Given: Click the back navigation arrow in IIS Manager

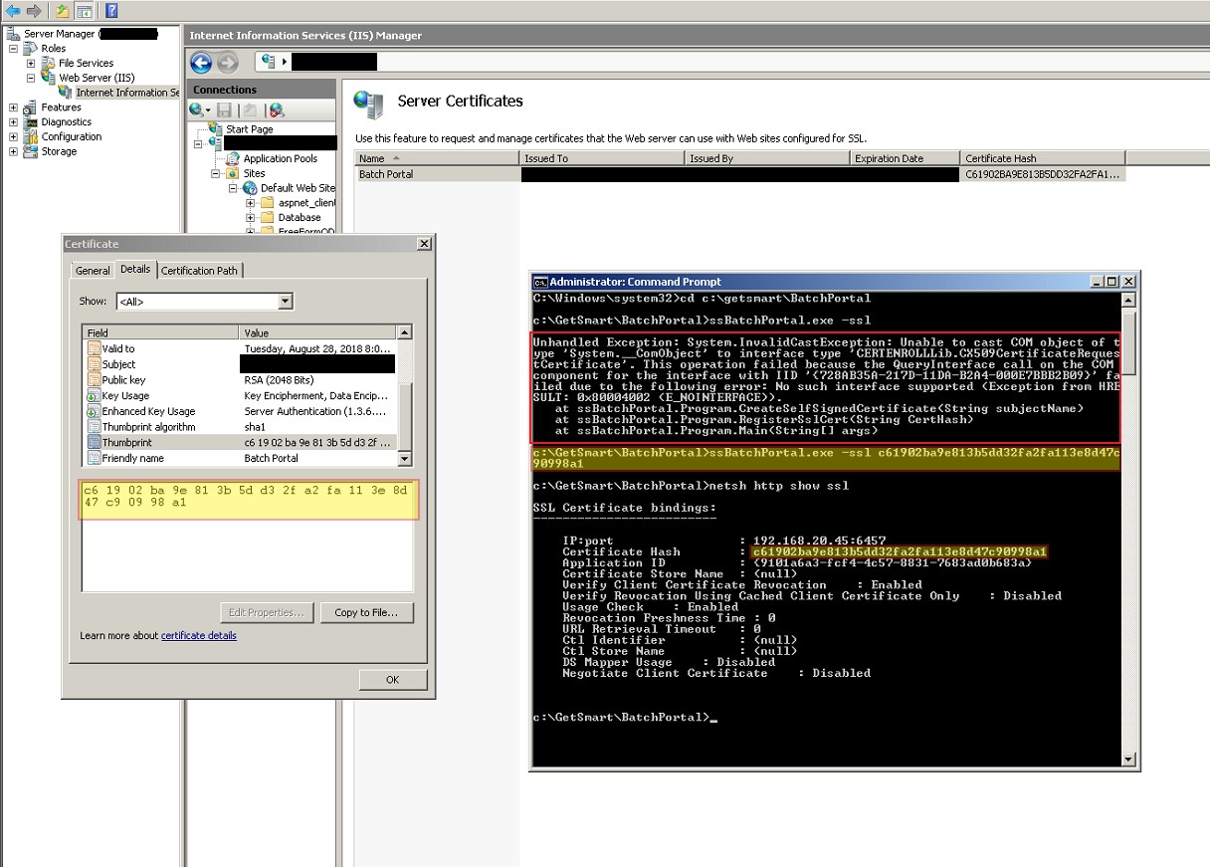Looking at the screenshot, I should [x=201, y=62].
